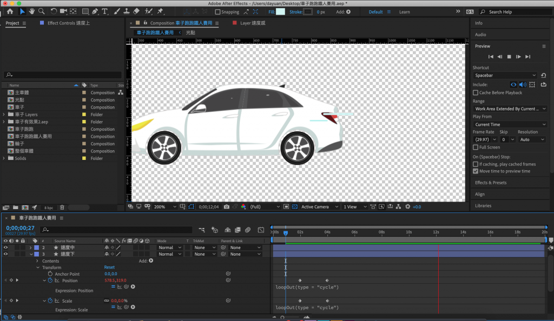Viewport: 554px width, 321px height.
Task: Select the Clone Stamp tool
Action: (126, 11)
